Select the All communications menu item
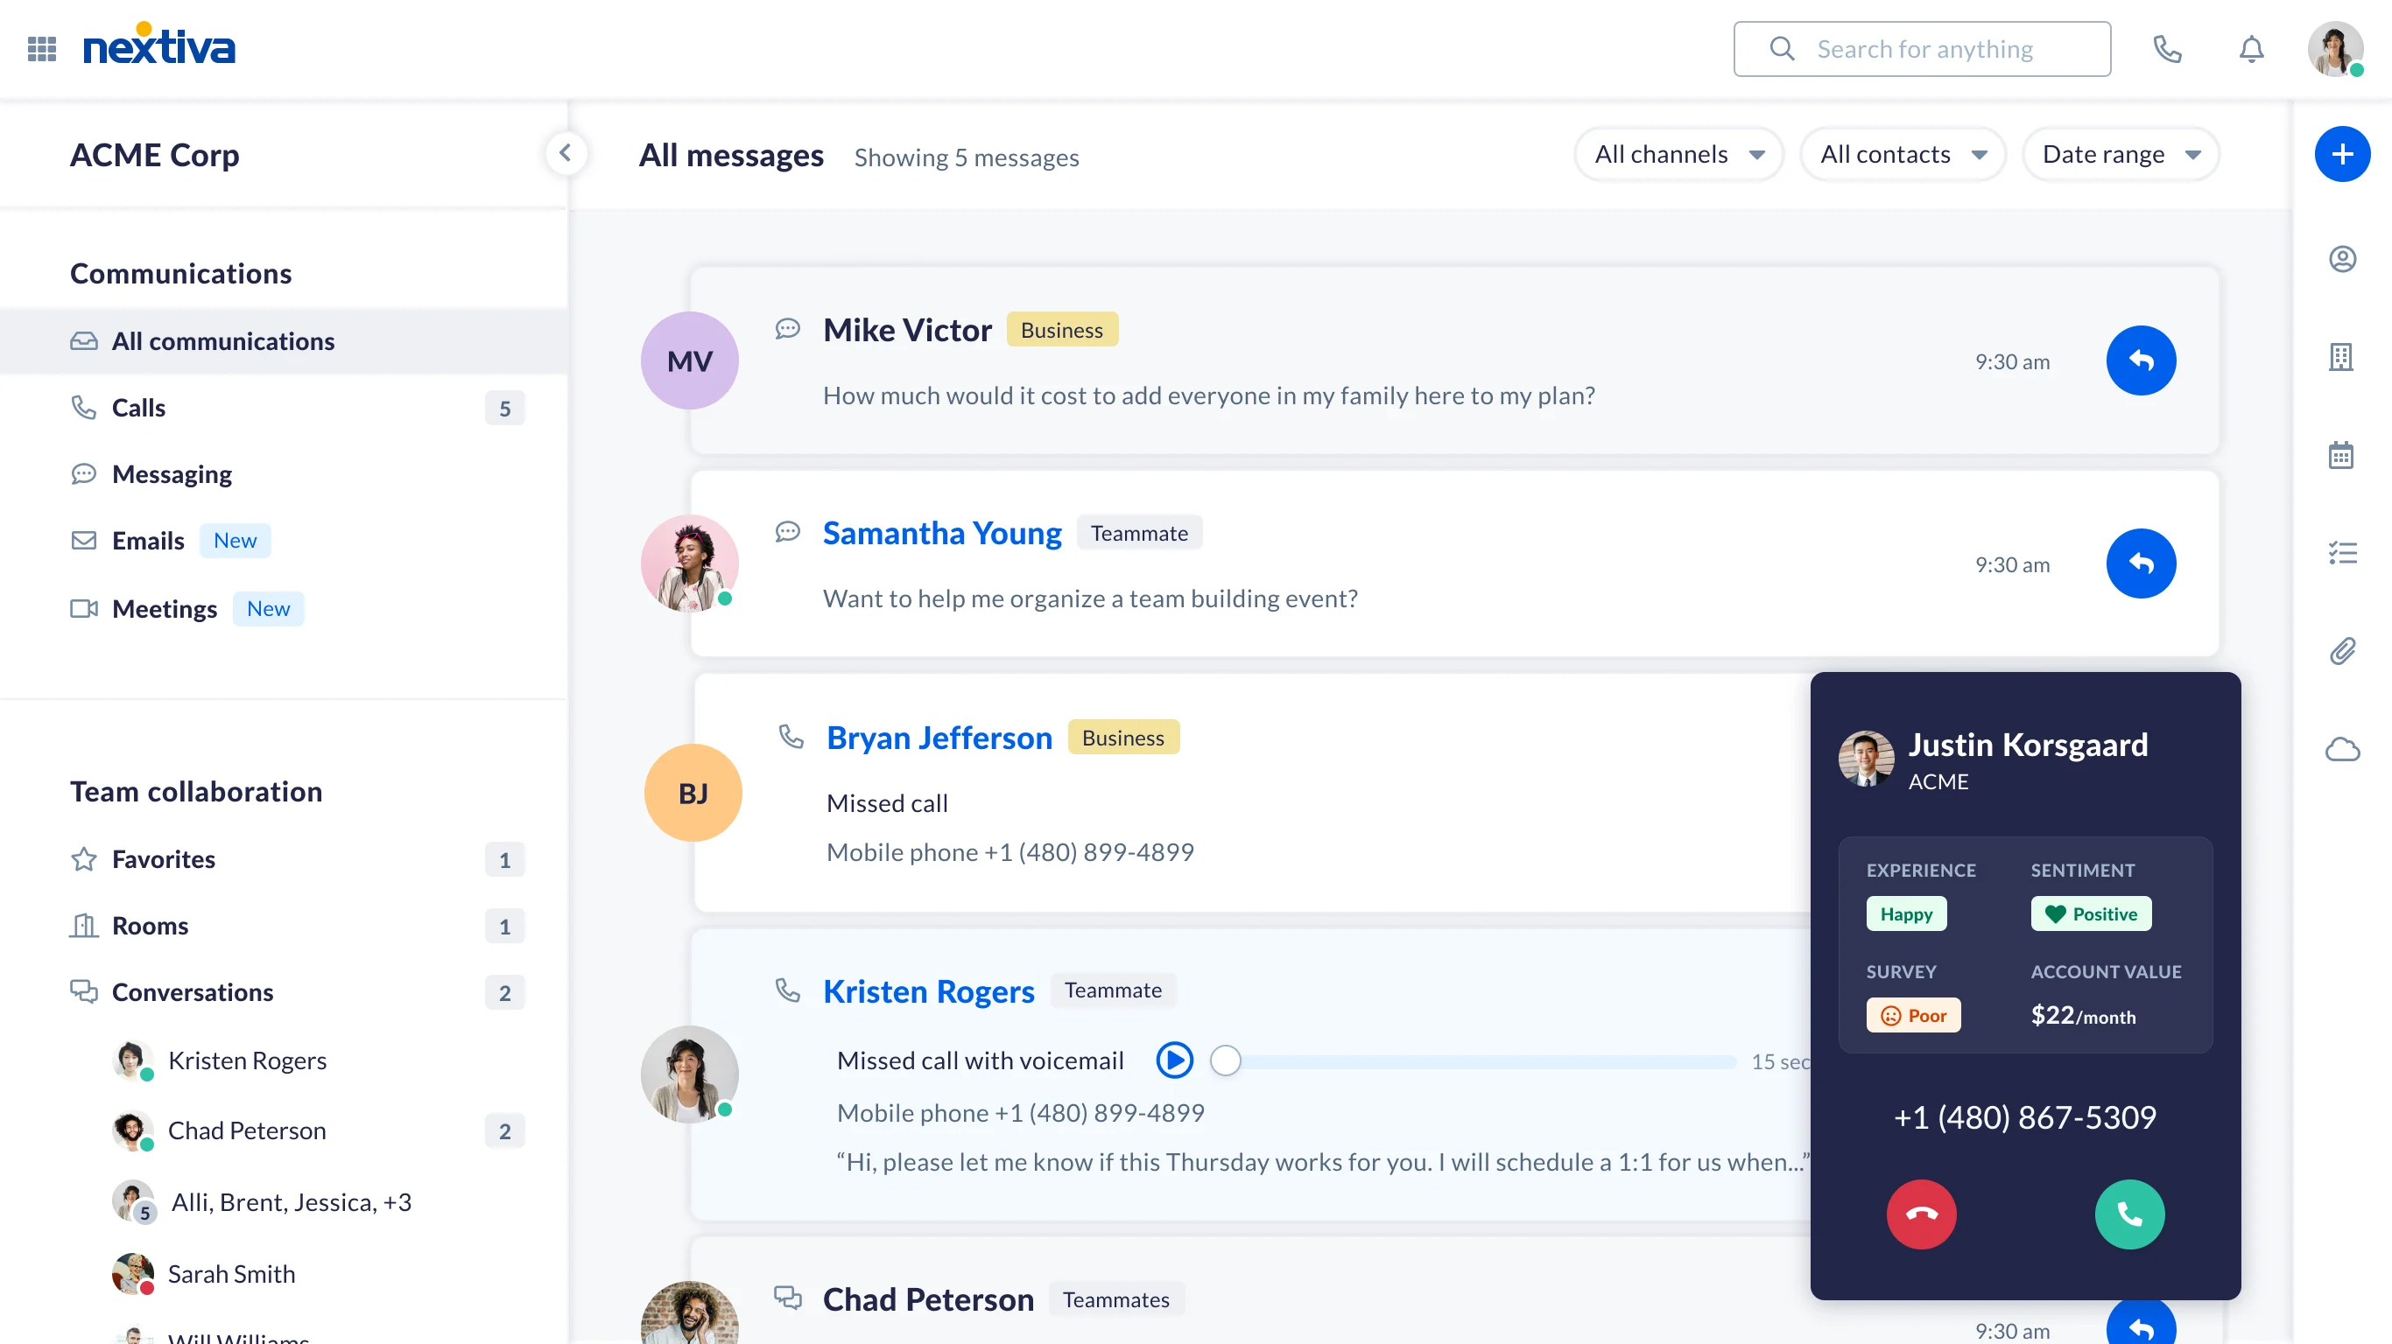The height and width of the screenshot is (1344, 2392). click(223, 339)
